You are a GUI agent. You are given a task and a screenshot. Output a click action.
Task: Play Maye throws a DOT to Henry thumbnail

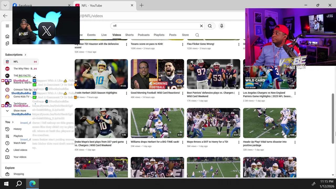tap(214, 123)
